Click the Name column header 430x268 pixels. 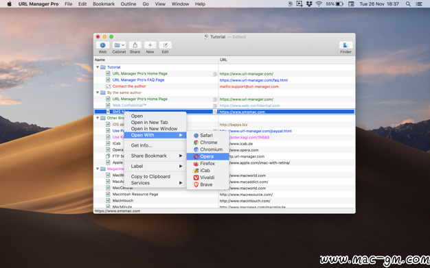[156, 60]
